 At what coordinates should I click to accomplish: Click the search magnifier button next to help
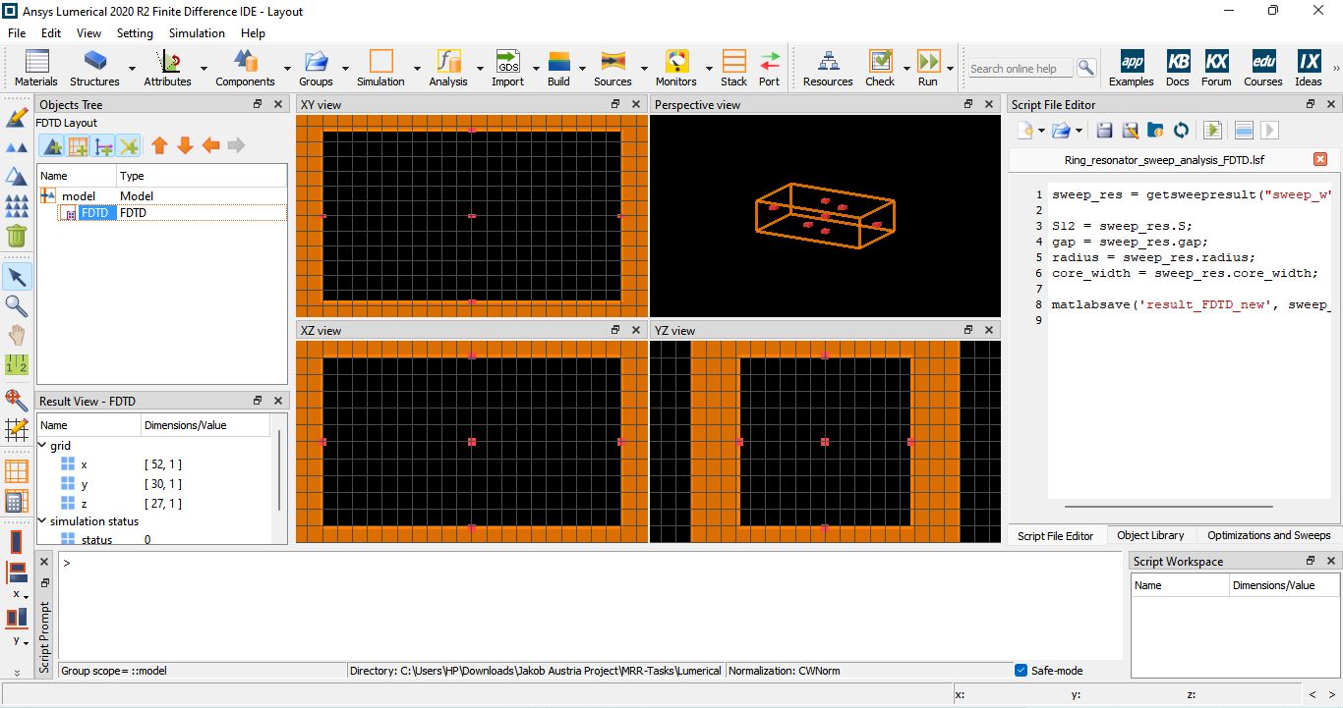pos(1085,68)
